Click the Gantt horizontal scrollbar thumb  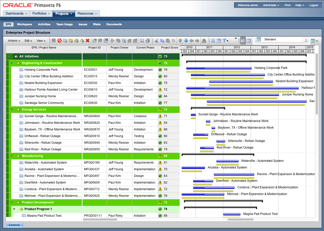tap(240, 219)
